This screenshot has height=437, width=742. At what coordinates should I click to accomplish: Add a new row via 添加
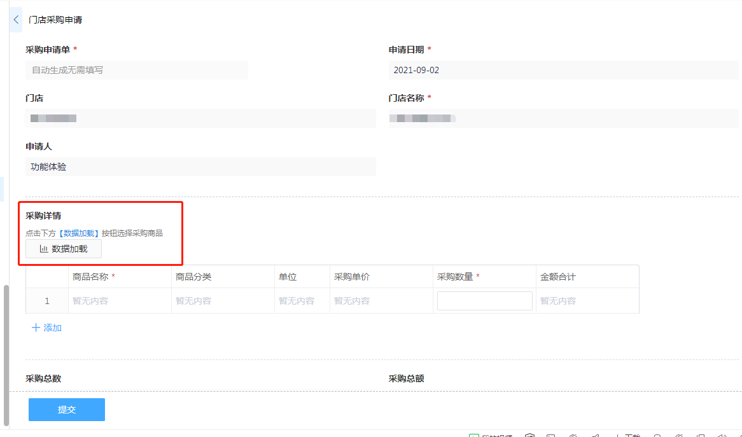point(46,328)
